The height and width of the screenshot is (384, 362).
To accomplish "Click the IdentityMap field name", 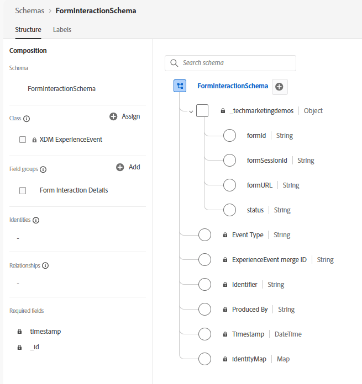I will click(x=249, y=359).
